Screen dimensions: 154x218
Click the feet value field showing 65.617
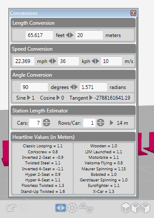tap(39, 35)
